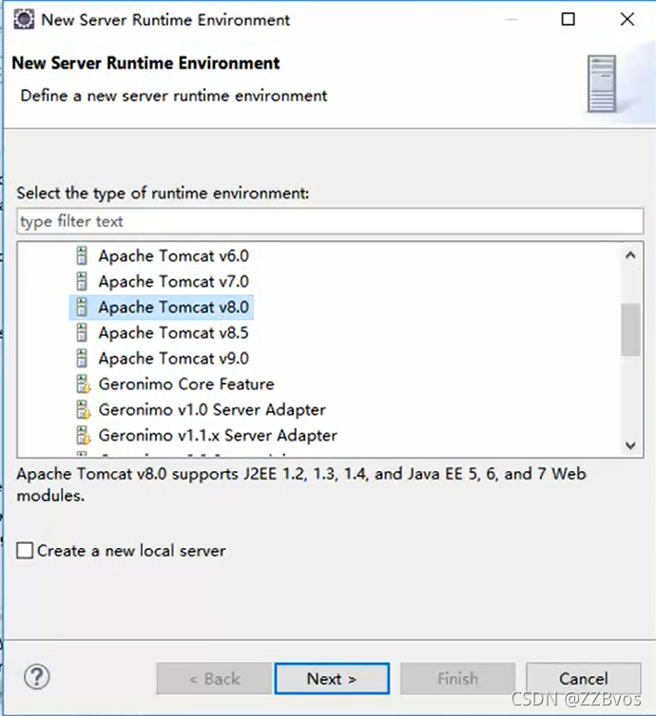
Task: Click the type filter text field
Action: pos(330,221)
